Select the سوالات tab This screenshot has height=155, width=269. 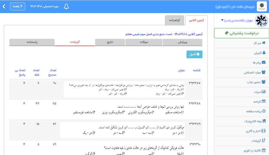[x=144, y=42]
